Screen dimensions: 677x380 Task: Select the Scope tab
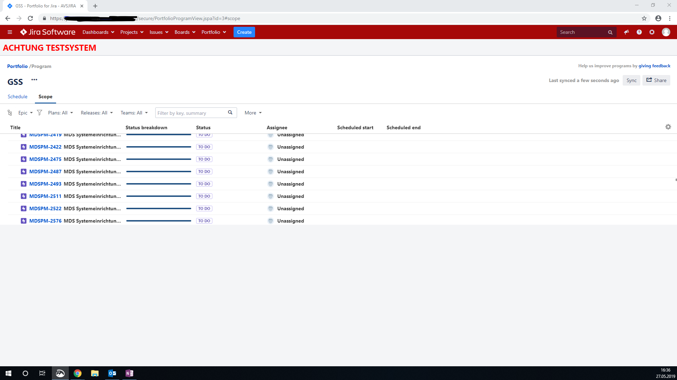coord(46,96)
